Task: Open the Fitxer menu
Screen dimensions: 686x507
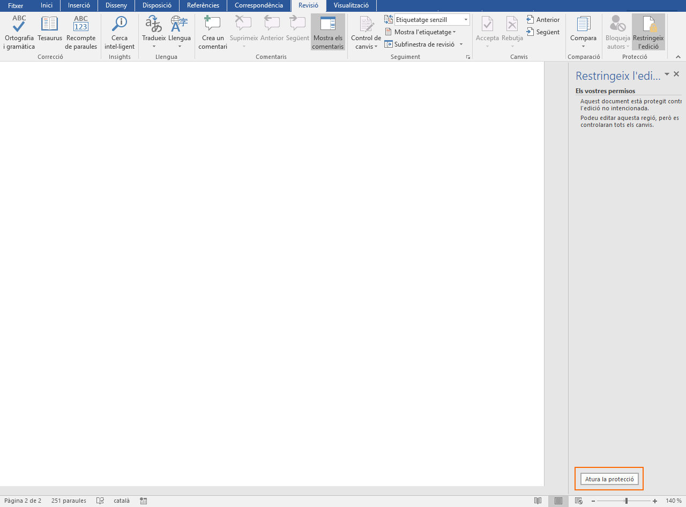Action: pyautogui.click(x=16, y=5)
